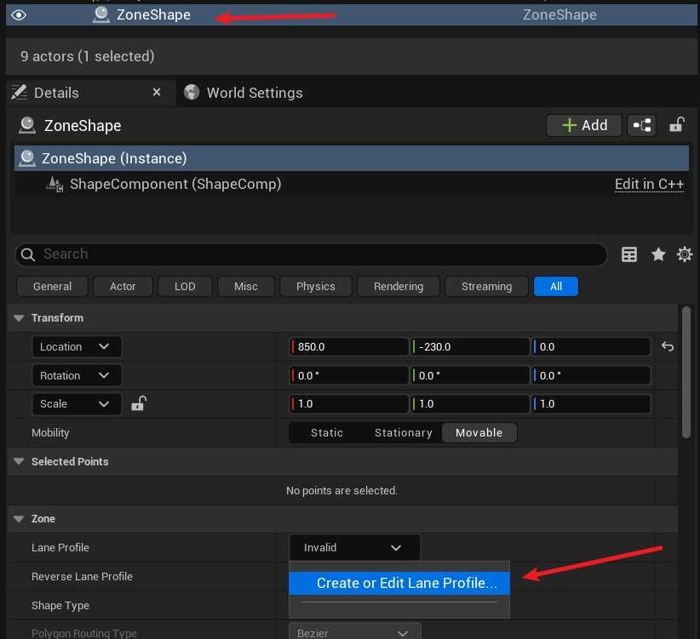Click the lock icon in Details header
Image resolution: width=700 pixels, height=639 pixels.
[676, 125]
